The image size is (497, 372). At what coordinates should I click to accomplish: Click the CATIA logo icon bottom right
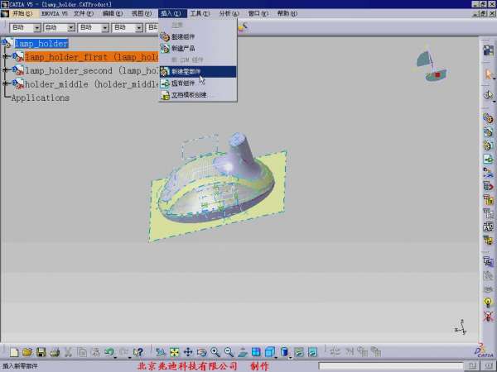[485, 351]
